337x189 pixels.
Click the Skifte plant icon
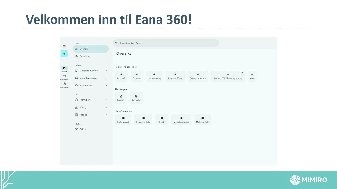[x=77, y=129]
